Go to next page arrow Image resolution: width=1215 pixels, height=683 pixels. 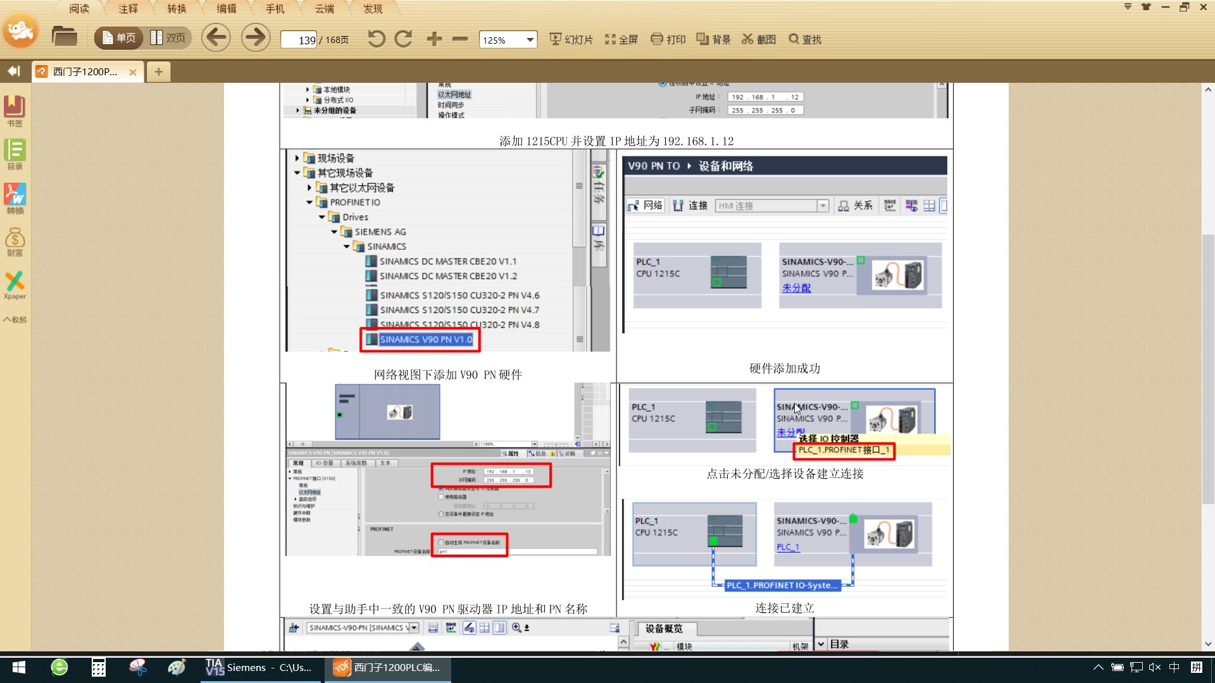coord(256,38)
